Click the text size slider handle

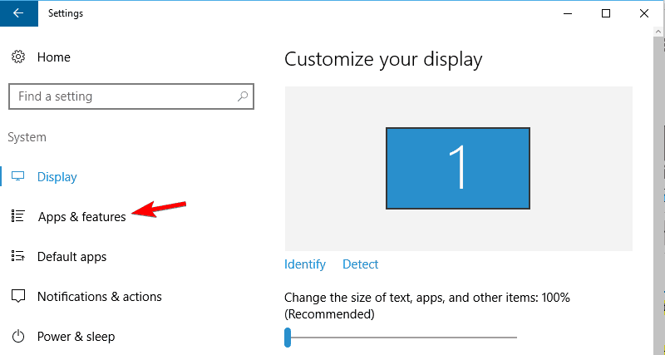click(288, 337)
